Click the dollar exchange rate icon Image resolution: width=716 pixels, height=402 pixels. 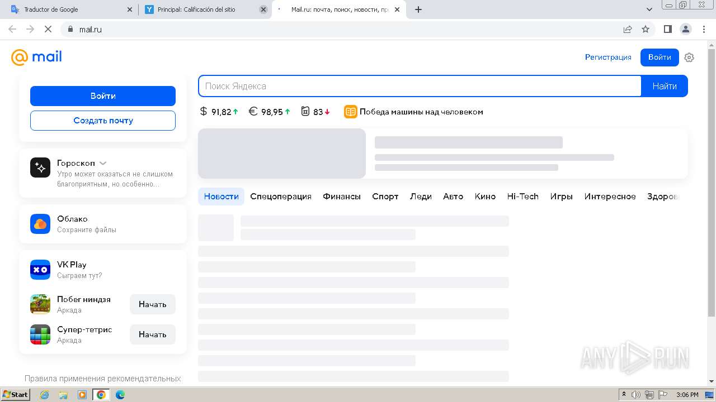[204, 112]
